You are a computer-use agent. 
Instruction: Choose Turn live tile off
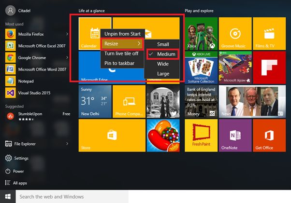coord(121,54)
